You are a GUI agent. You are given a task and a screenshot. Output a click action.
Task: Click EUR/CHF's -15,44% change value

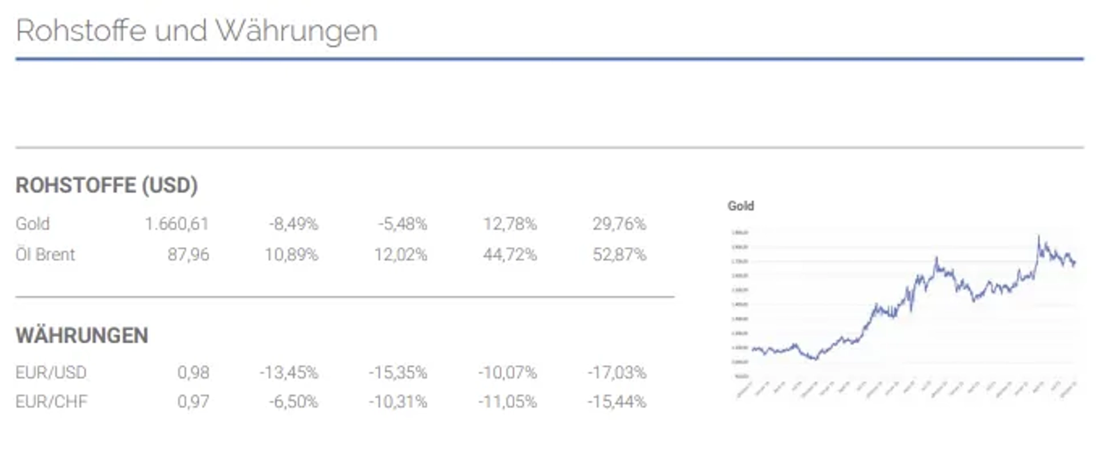pyautogui.click(x=617, y=402)
